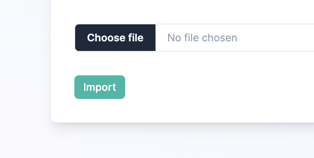Viewport: 314px width, 158px height.
Task: Tap the Choose file label text
Action: pos(115,38)
